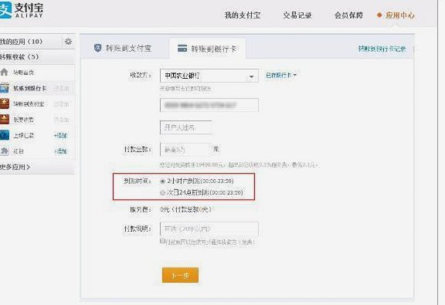
Task: Open 会员保障 in top navigation
Action: 348,15
